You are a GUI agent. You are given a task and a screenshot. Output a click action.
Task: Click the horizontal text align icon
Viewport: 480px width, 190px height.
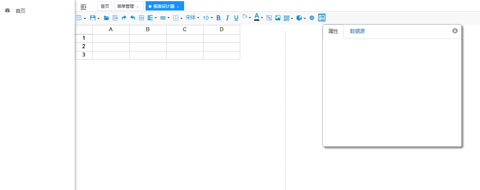coord(150,18)
